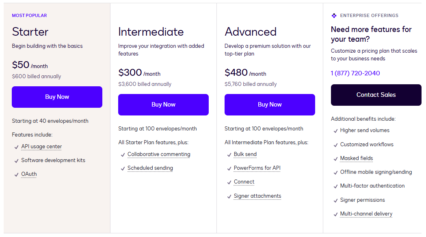Open the Scheduled sending feature link
The width and height of the screenshot is (426, 237).
150,168
